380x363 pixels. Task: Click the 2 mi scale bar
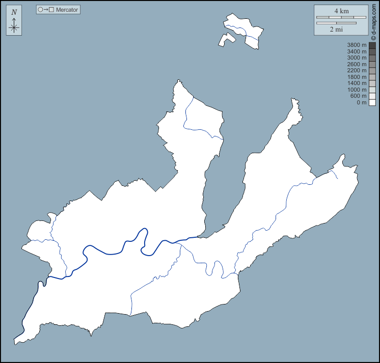pyautogui.click(x=336, y=23)
